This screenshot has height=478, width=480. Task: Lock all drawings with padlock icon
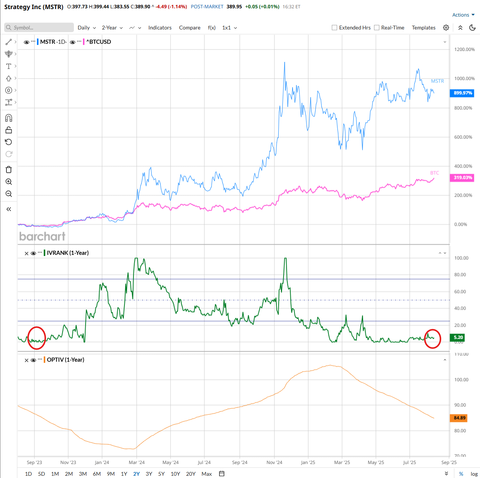tap(9, 130)
